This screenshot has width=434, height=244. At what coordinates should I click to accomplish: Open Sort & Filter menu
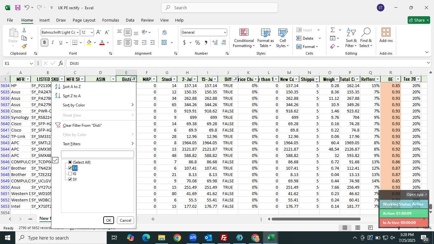pos(351,38)
